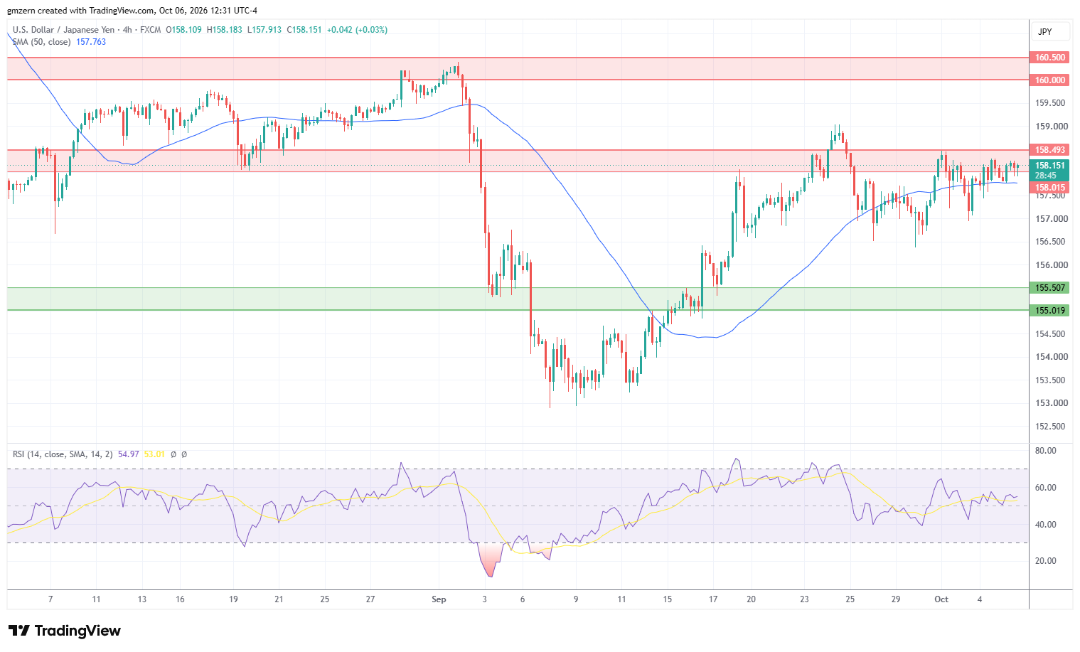Click the TradingView logo at the bottom

[x=65, y=631]
